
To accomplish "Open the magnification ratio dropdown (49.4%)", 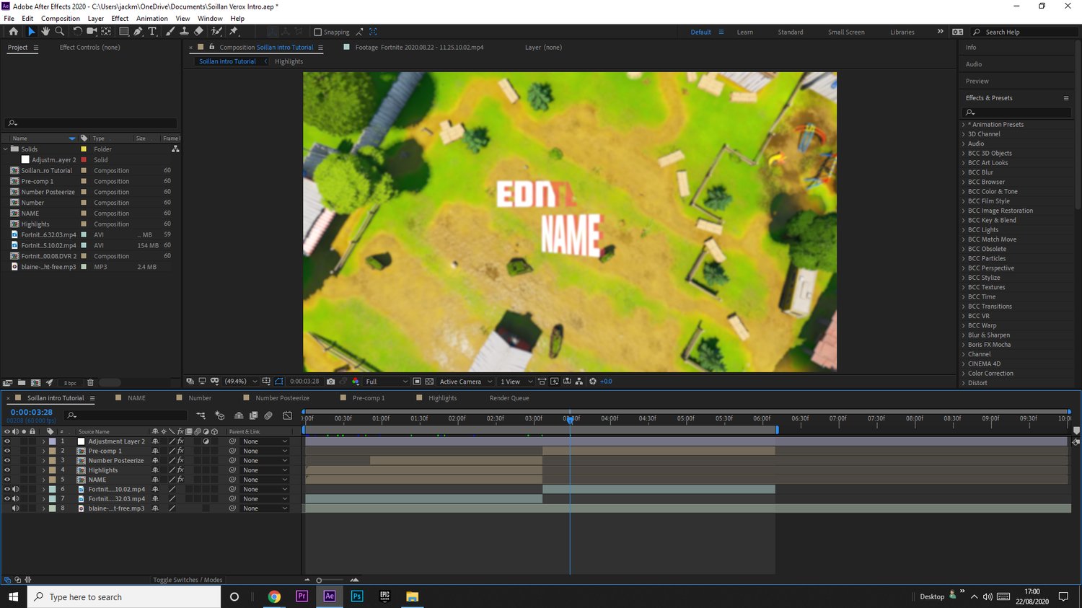I will 241,382.
